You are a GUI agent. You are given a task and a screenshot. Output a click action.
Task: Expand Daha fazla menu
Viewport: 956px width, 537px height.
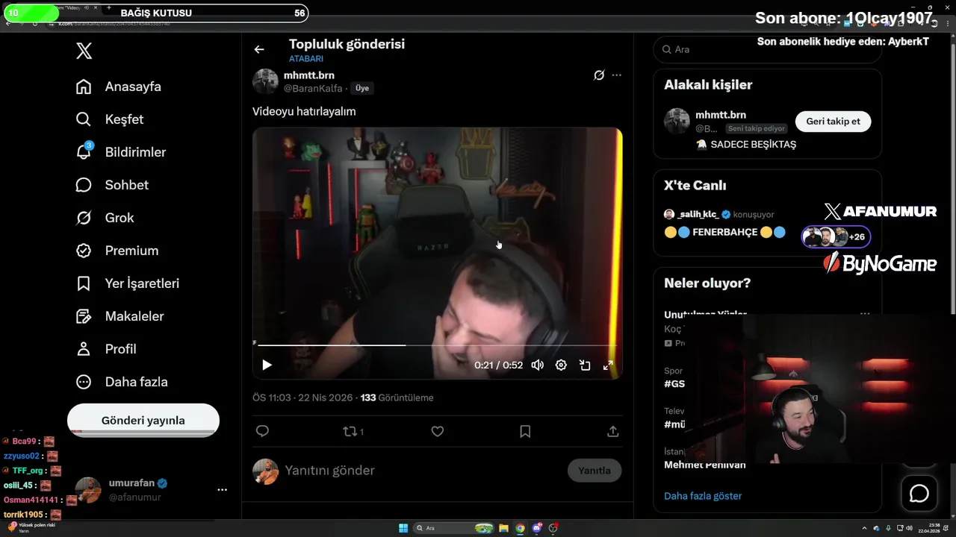pyautogui.click(x=122, y=382)
